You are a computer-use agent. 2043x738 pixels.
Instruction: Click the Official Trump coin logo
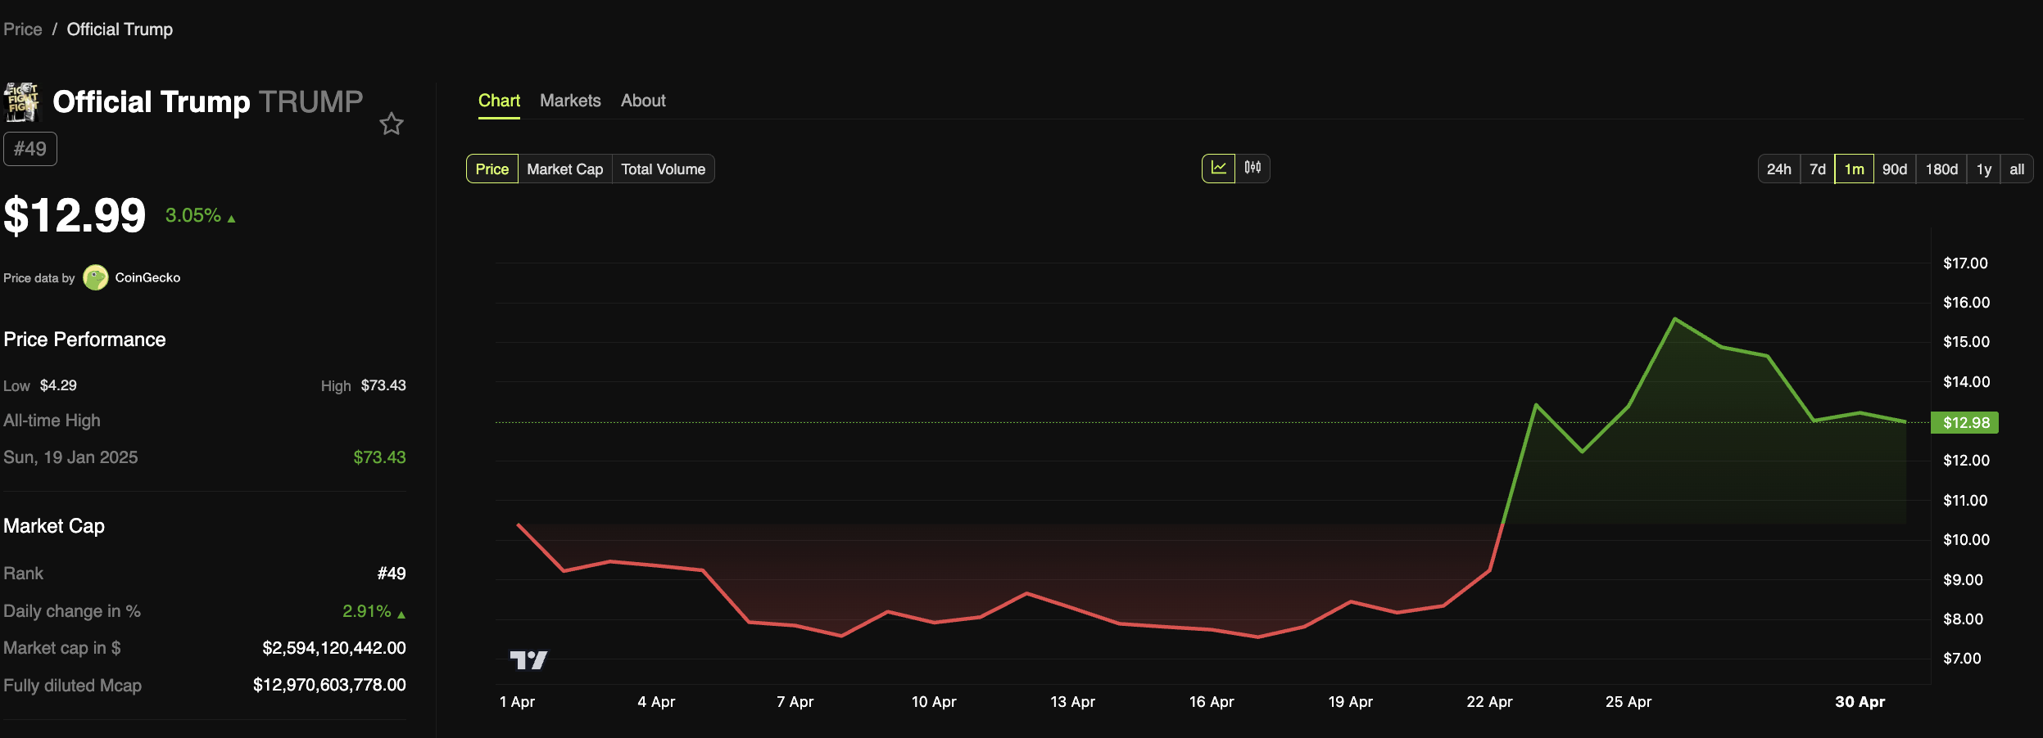(x=22, y=101)
